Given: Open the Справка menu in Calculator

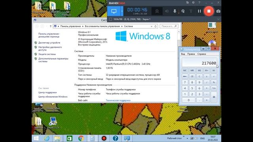Looking at the screenshot, I should [202, 54].
